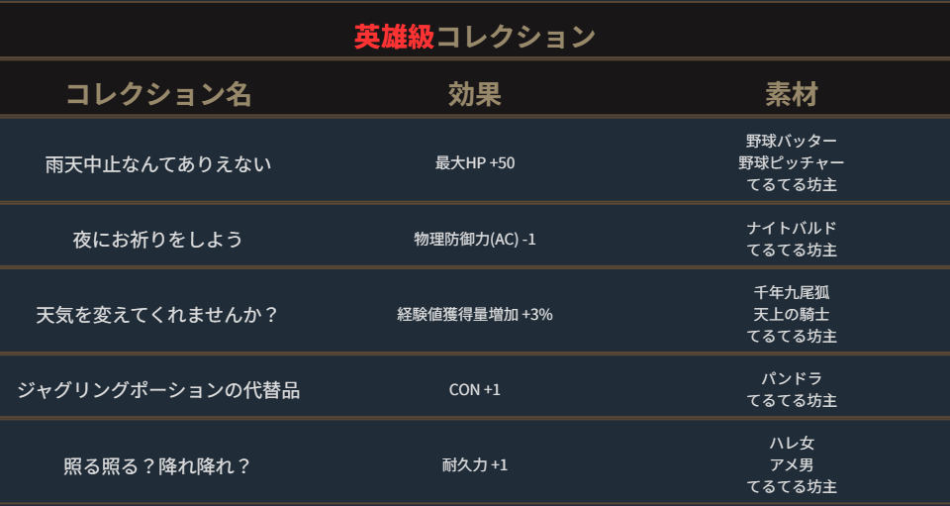This screenshot has width=950, height=506.
Task: Select the 経験値獲得量増加 +3% effect
Action: click(x=475, y=314)
